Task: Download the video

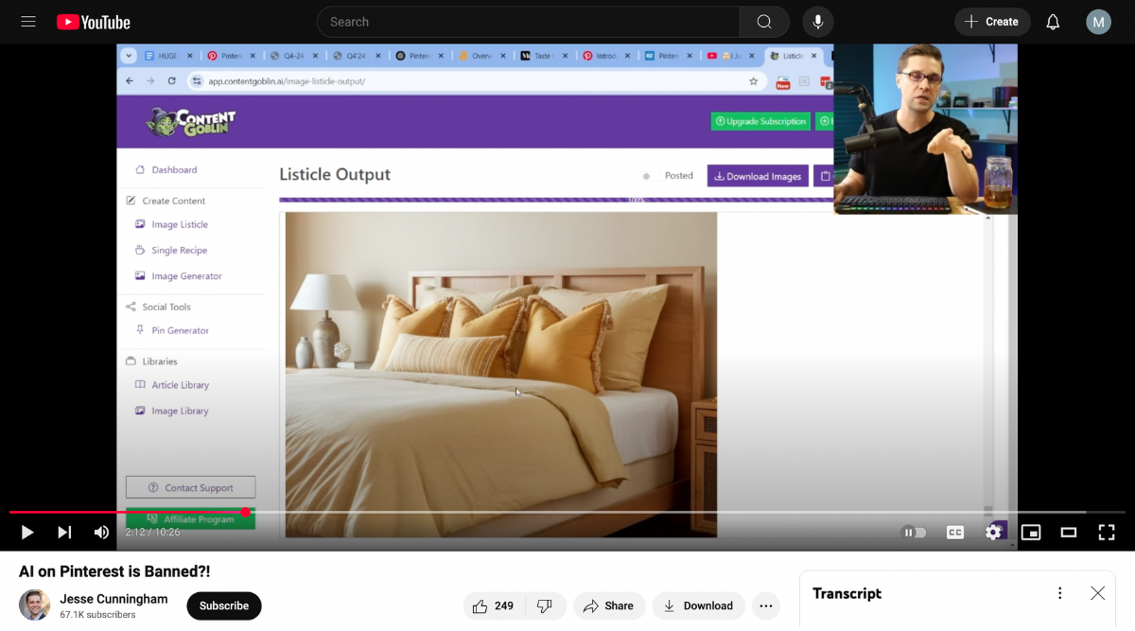Action: coord(698,605)
